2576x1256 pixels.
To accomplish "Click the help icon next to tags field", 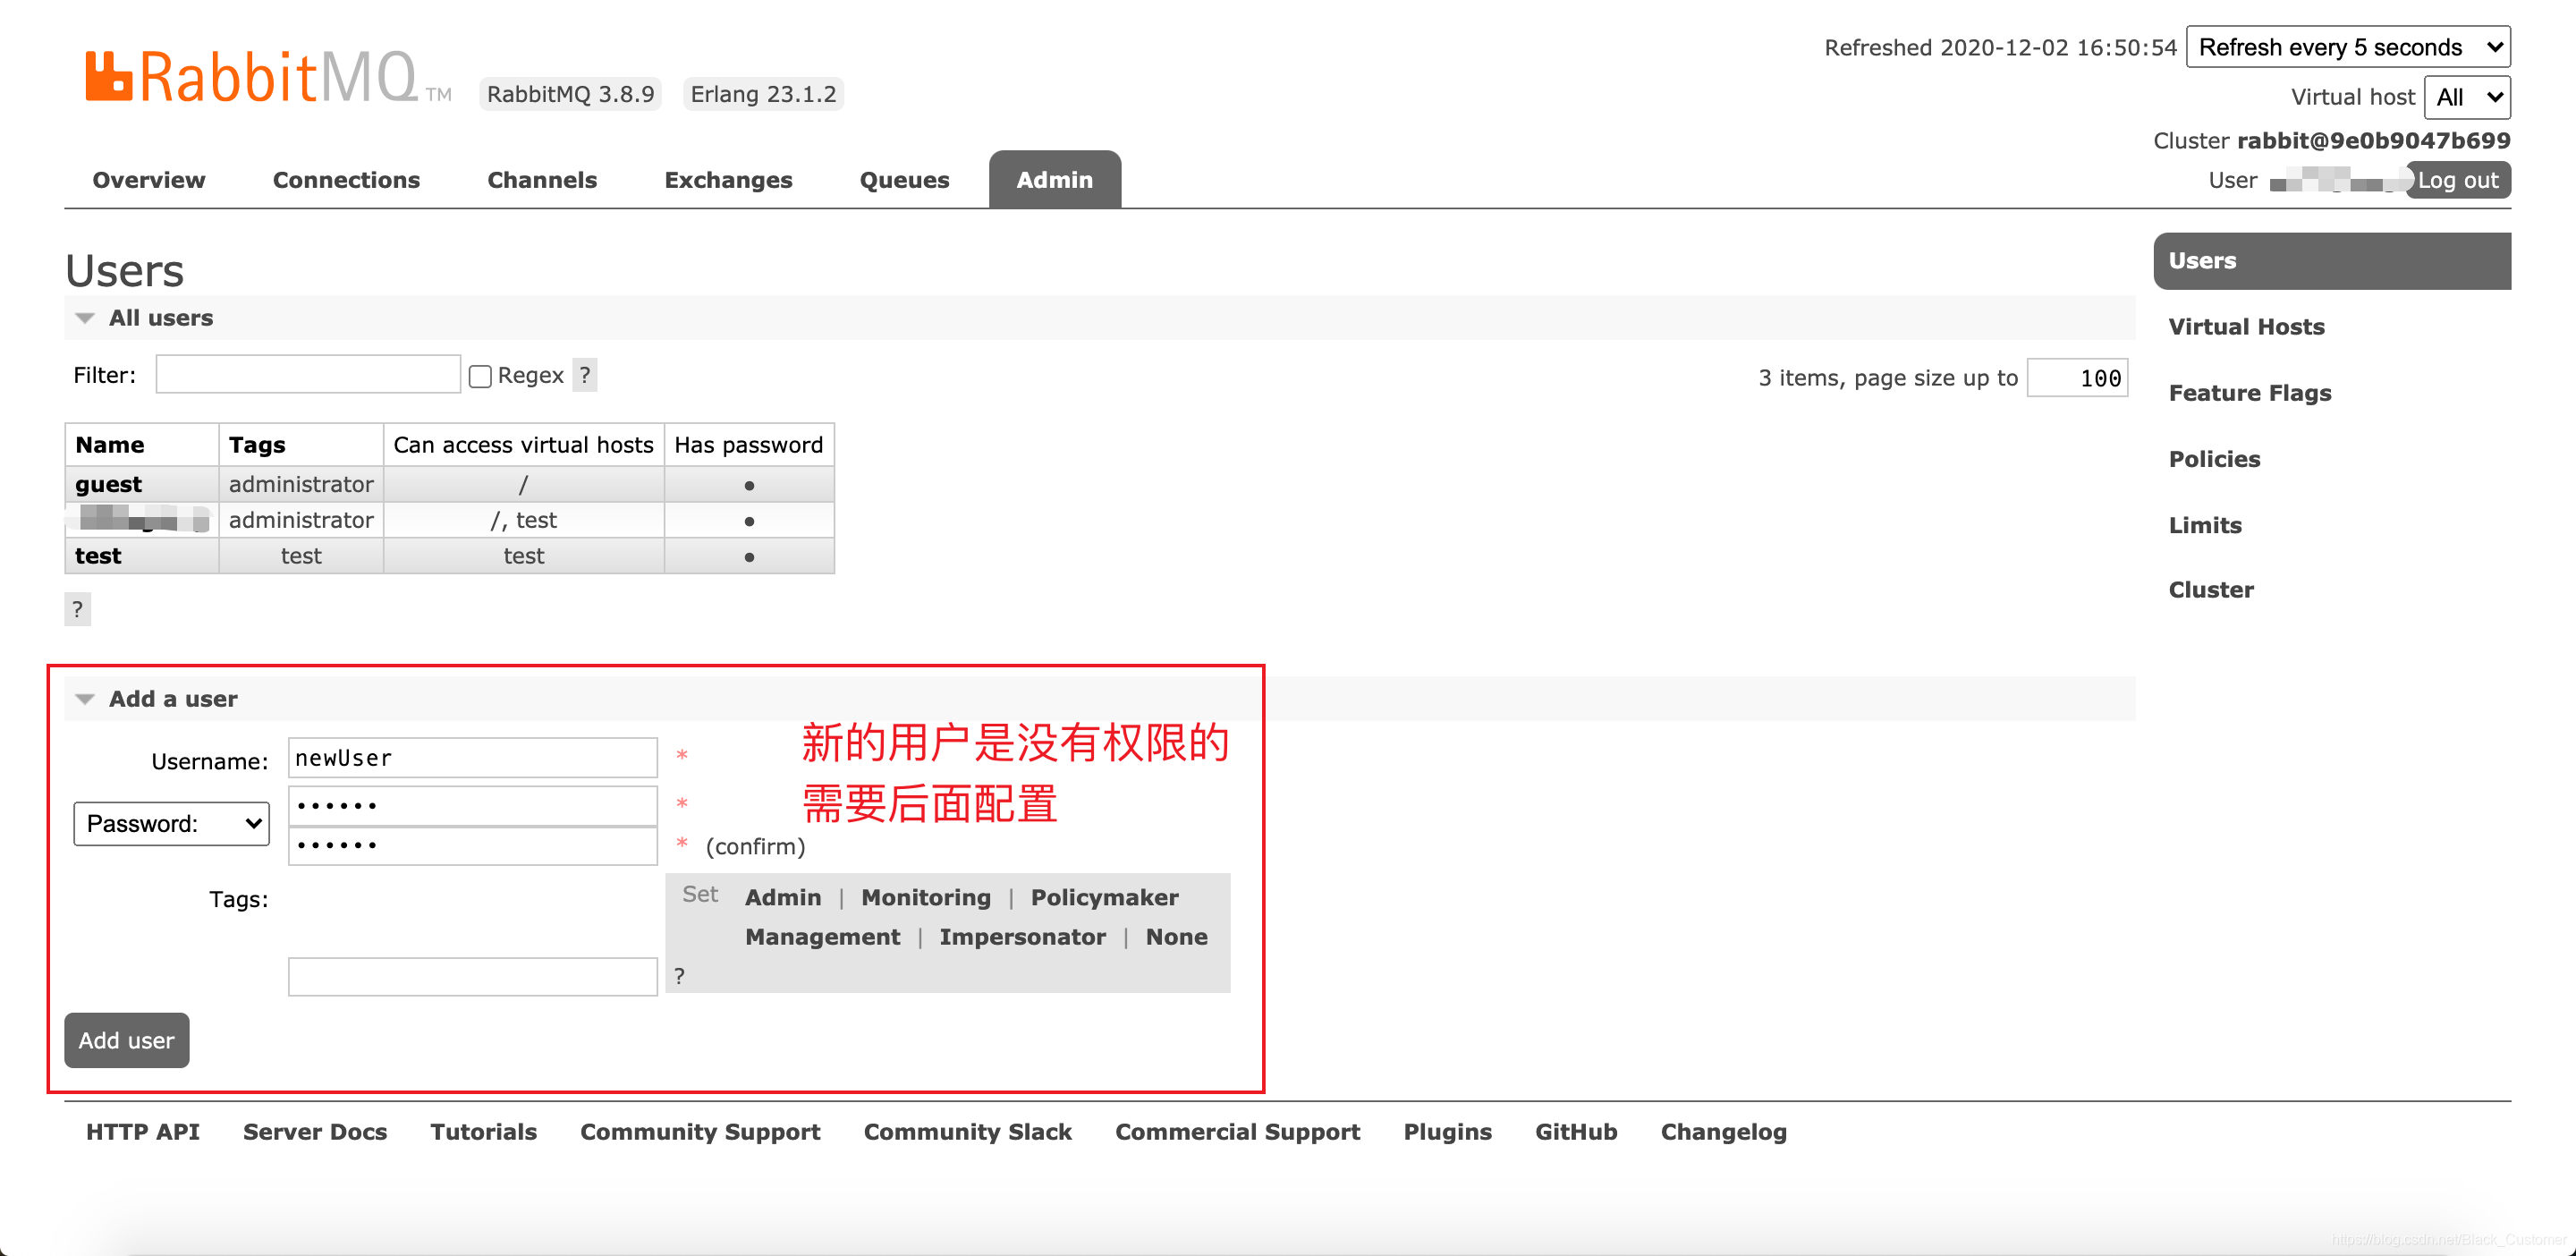I will click(x=679, y=976).
